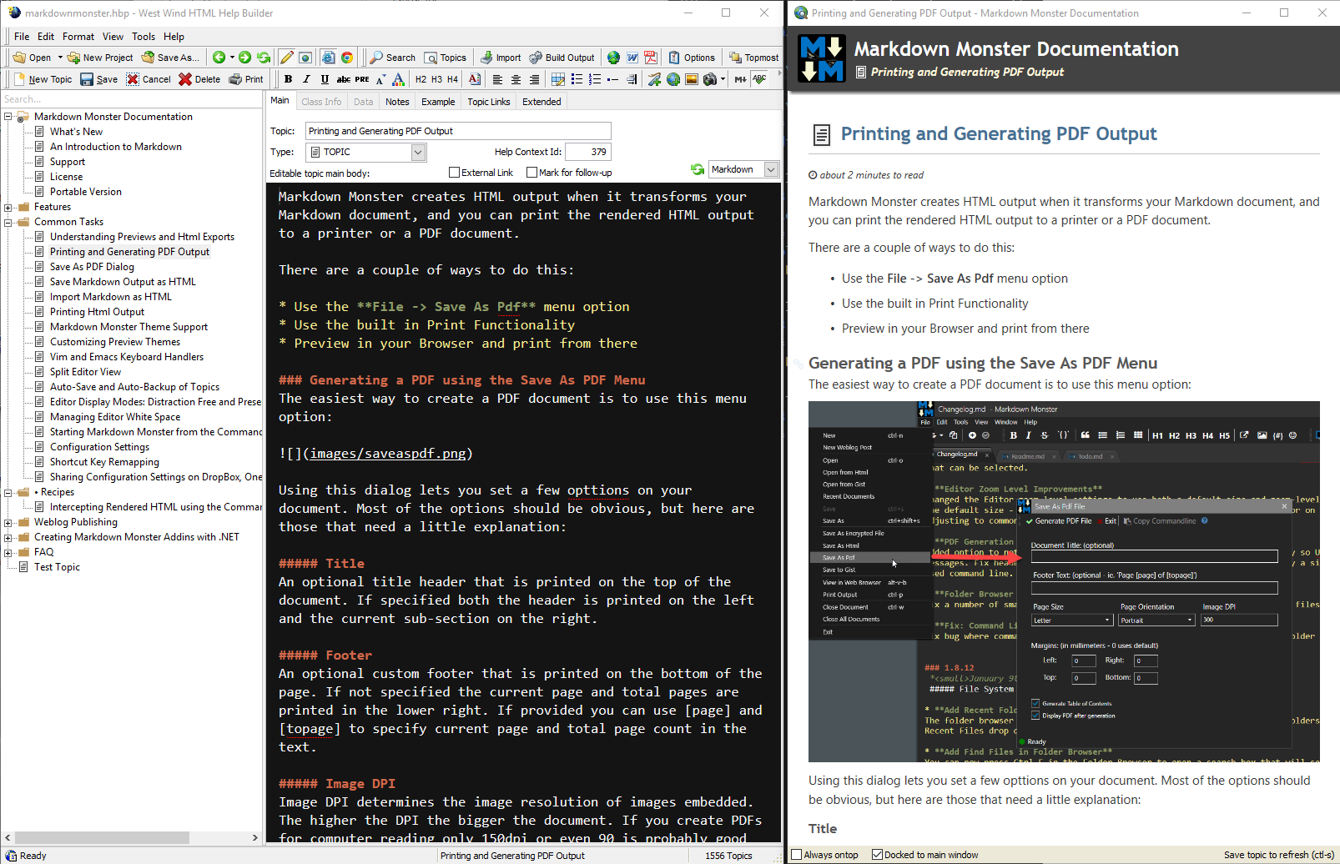Viewport: 1340px width, 864px height.
Task: Apply Italic formatting
Action: [x=306, y=79]
